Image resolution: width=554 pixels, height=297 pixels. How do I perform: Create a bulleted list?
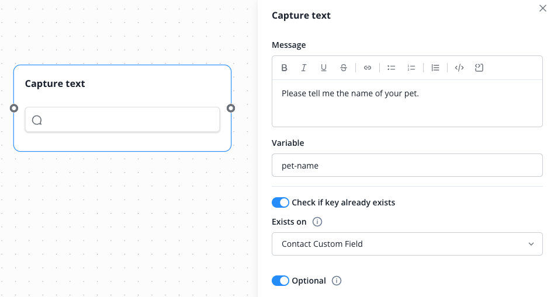click(392, 68)
